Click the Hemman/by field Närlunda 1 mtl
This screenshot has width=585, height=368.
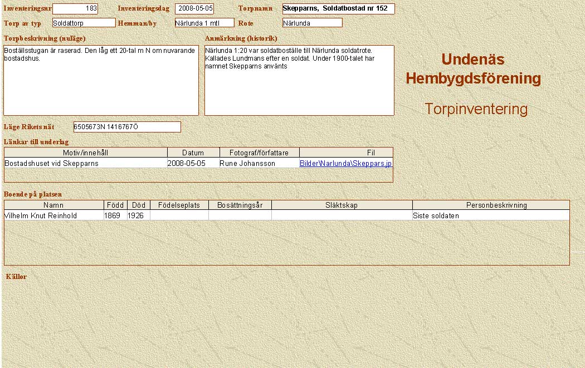[x=204, y=23]
